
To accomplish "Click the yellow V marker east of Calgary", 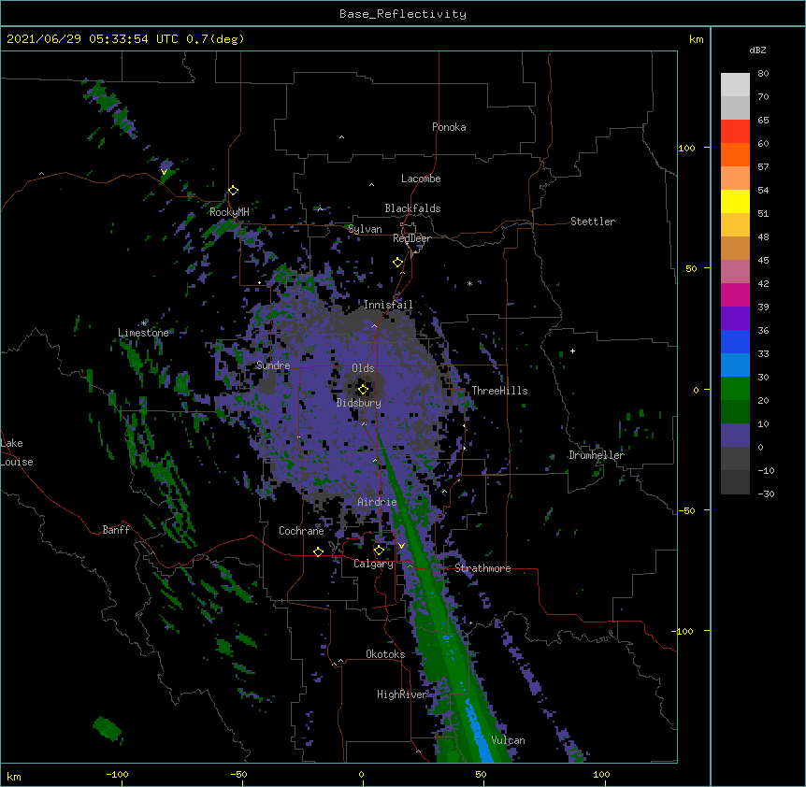I will [401, 546].
